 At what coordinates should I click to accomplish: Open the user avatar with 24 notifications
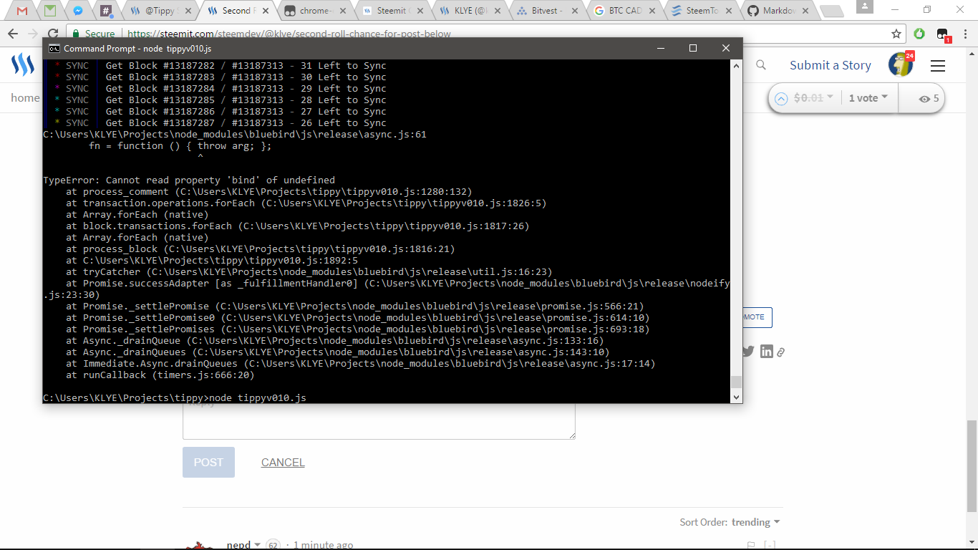click(x=901, y=64)
